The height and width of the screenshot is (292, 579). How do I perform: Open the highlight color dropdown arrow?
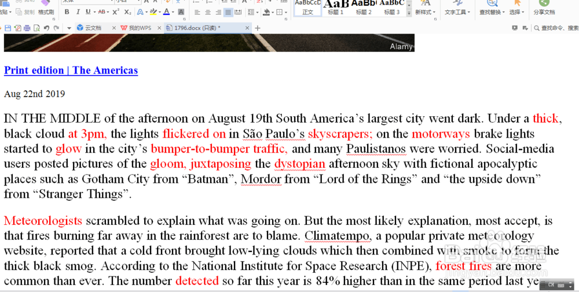pos(160,12)
